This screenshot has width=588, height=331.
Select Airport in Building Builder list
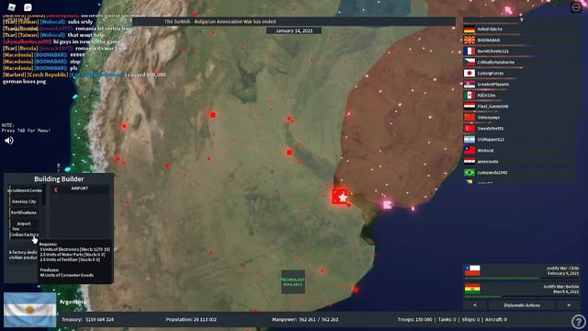24,223
